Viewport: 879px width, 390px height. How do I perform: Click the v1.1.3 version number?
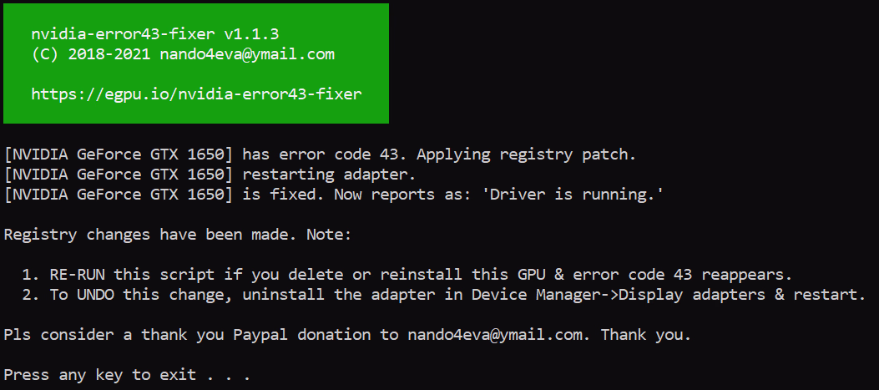255,34
